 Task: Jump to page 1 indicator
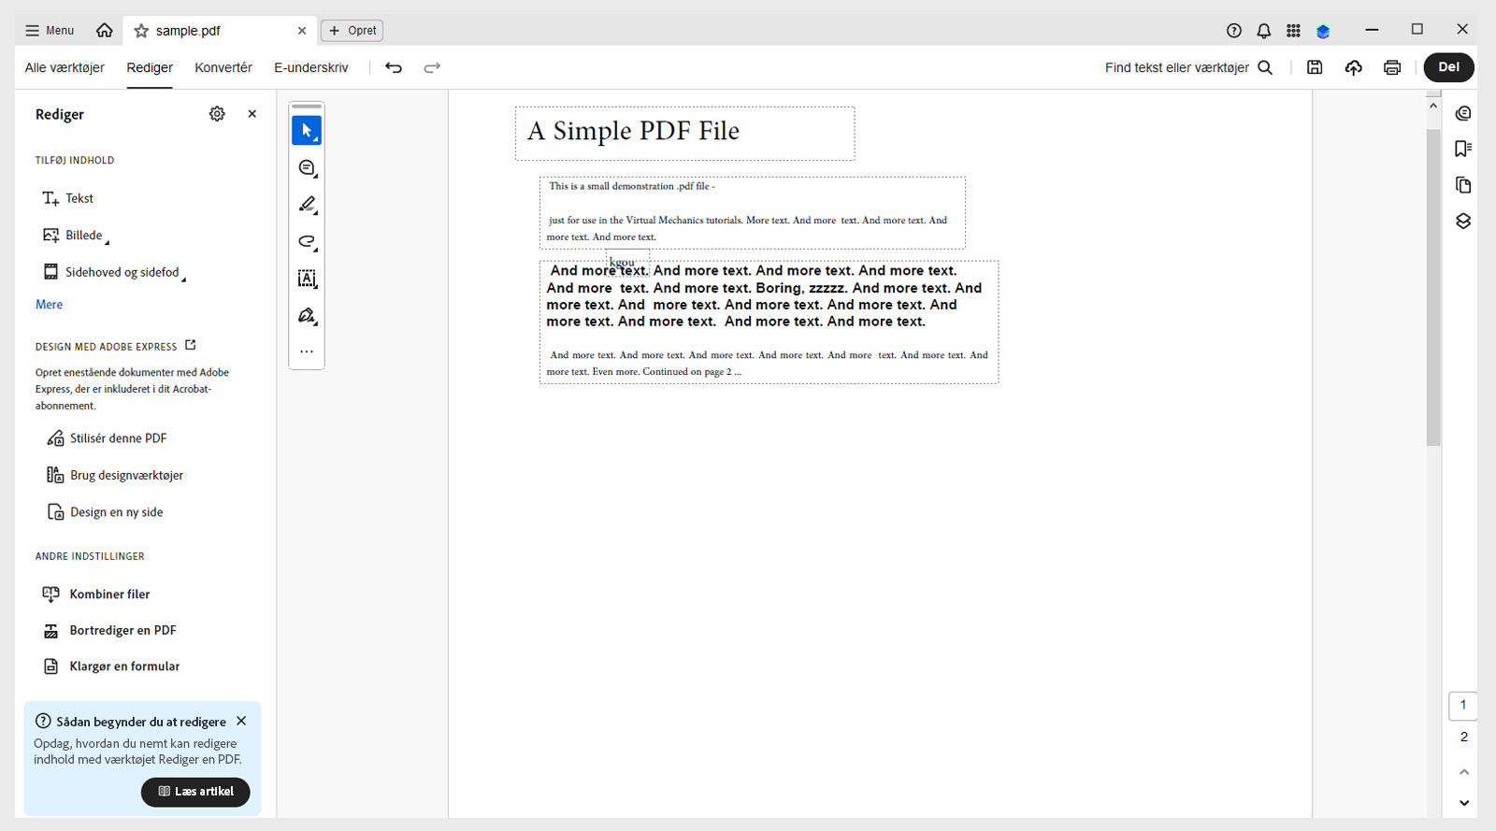1463,706
